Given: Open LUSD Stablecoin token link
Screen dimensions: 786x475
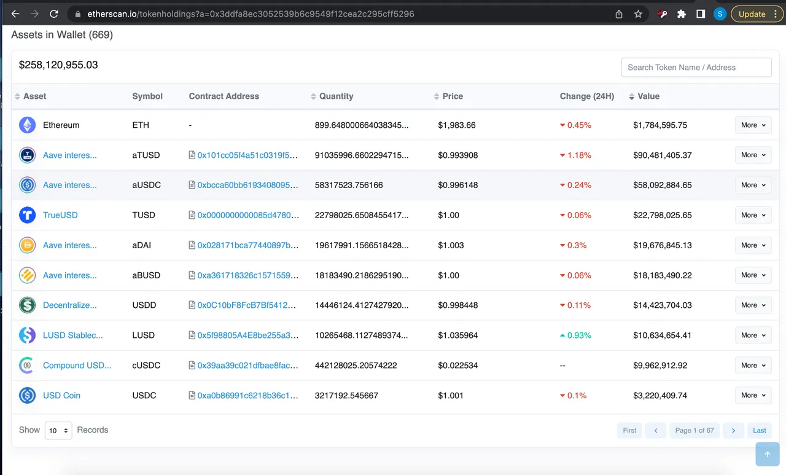Looking at the screenshot, I should pos(73,336).
